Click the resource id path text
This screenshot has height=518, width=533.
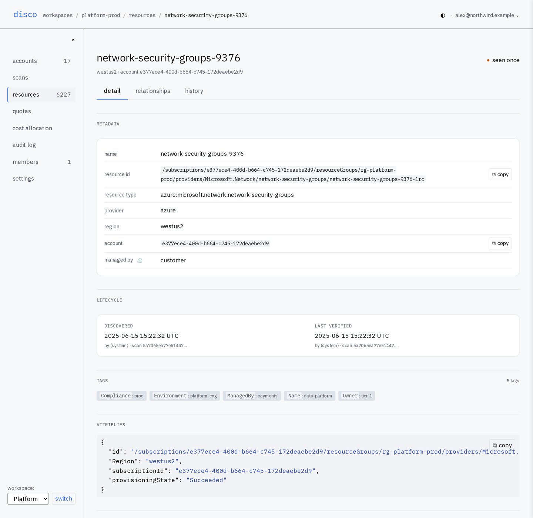[x=293, y=175]
